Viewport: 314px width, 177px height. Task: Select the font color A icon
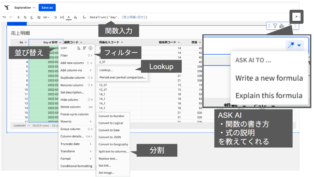pos(69,17)
